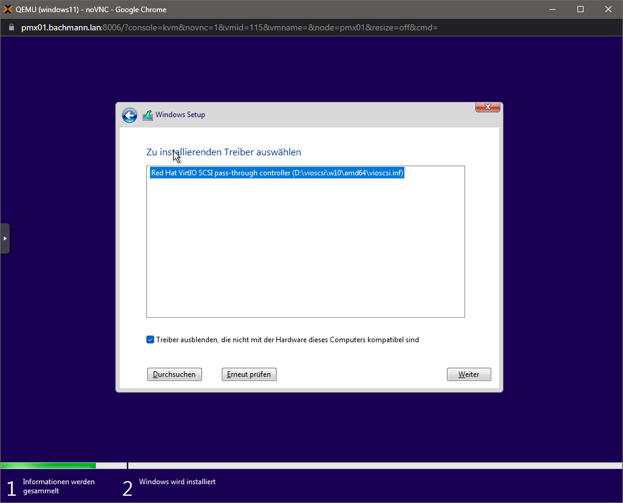The height and width of the screenshot is (503, 623).
Task: Go back with the blue arrow button
Action: tap(129, 115)
